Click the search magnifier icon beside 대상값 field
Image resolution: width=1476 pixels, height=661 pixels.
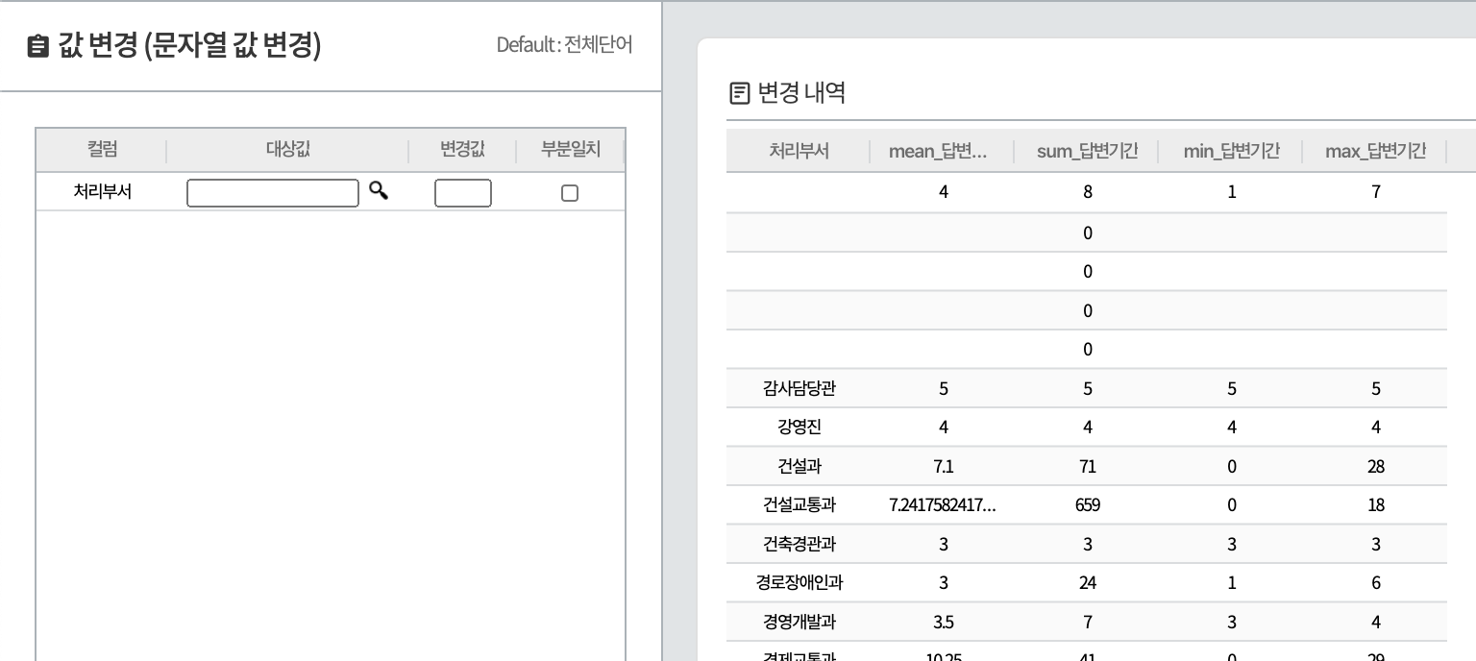click(379, 191)
